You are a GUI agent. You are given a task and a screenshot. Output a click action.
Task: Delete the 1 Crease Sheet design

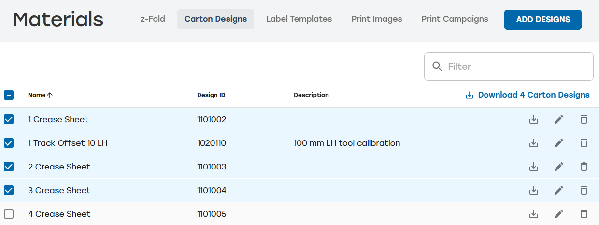pos(584,119)
